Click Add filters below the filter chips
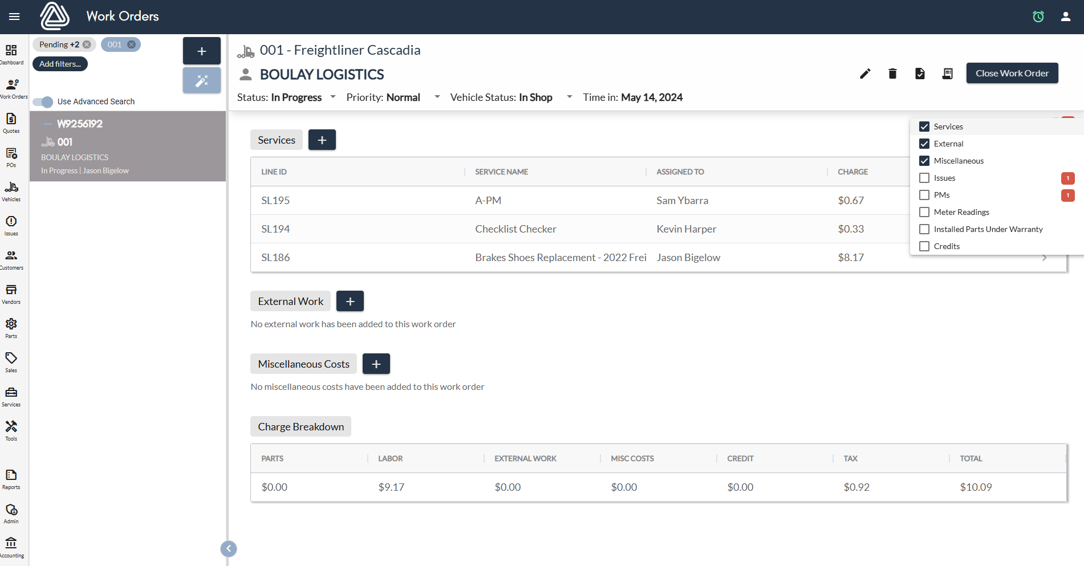Screen dimensions: 1084x566 (60, 63)
